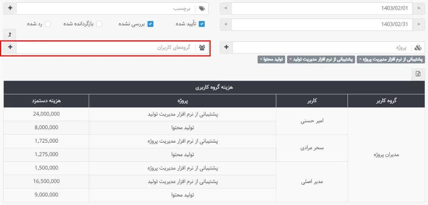Collapse filters using the up-arrow button
Image resolution: width=428 pixels, height=205 pixels.
coord(10,34)
